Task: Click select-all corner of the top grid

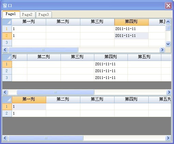Action: tap(7, 22)
